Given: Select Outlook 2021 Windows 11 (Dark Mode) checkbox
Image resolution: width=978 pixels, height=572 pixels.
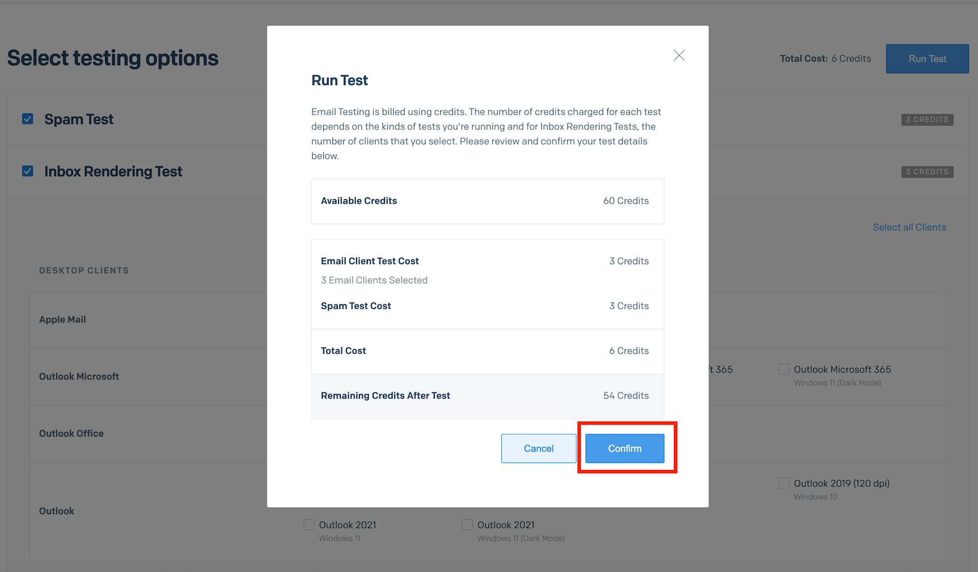Looking at the screenshot, I should point(467,525).
